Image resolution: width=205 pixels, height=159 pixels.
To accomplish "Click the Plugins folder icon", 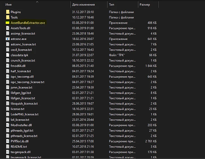I will (x=8, y=12).
